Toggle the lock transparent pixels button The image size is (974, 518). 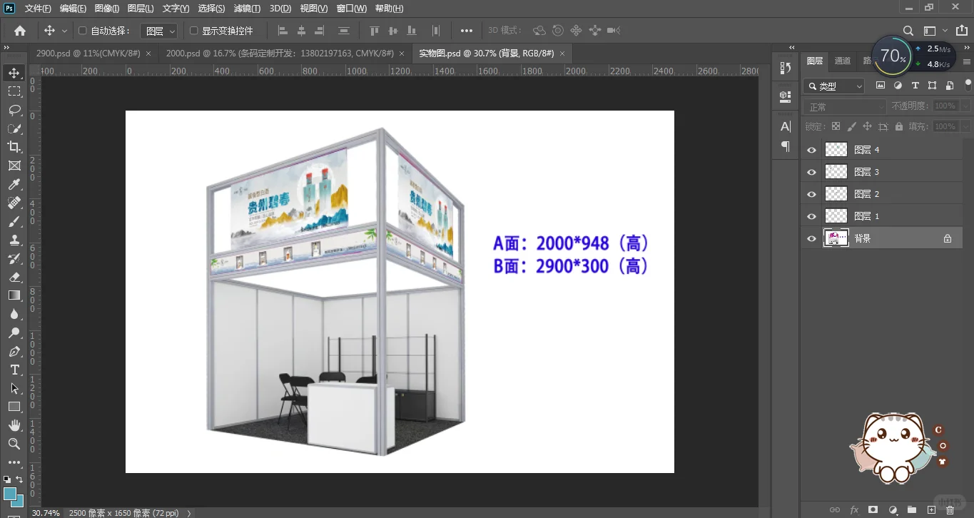pyautogui.click(x=836, y=126)
